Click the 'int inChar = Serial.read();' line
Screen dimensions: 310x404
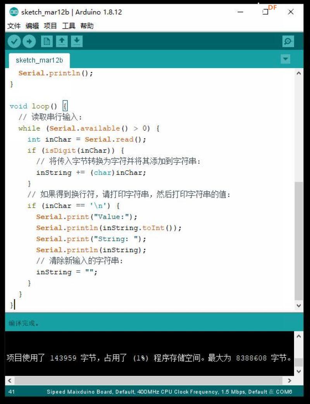pos(87,139)
